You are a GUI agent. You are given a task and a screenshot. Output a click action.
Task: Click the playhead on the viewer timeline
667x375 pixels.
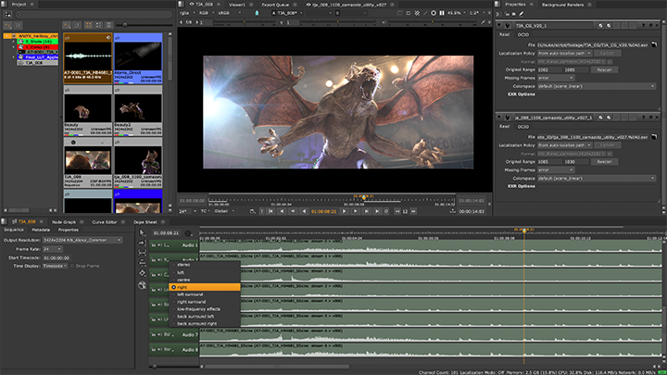(363, 198)
